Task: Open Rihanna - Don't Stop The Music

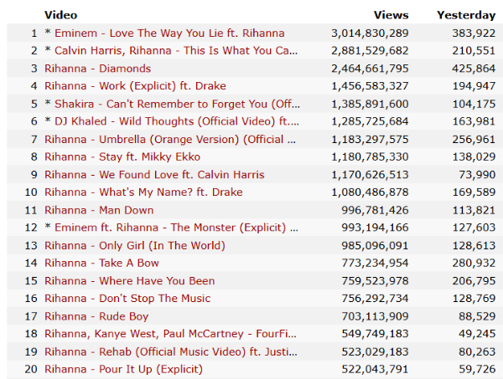Action: click(x=127, y=298)
